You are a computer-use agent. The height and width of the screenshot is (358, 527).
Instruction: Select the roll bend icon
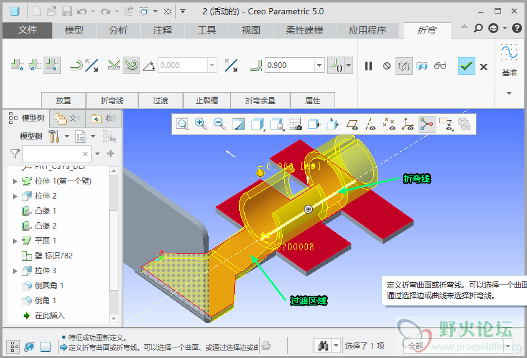131,65
